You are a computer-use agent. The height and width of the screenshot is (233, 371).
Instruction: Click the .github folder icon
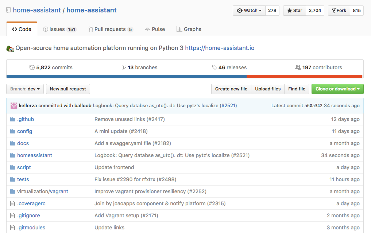[x=13, y=119]
